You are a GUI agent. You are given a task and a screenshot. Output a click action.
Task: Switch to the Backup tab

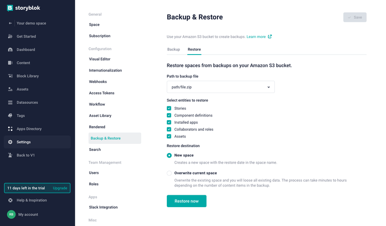(x=173, y=50)
